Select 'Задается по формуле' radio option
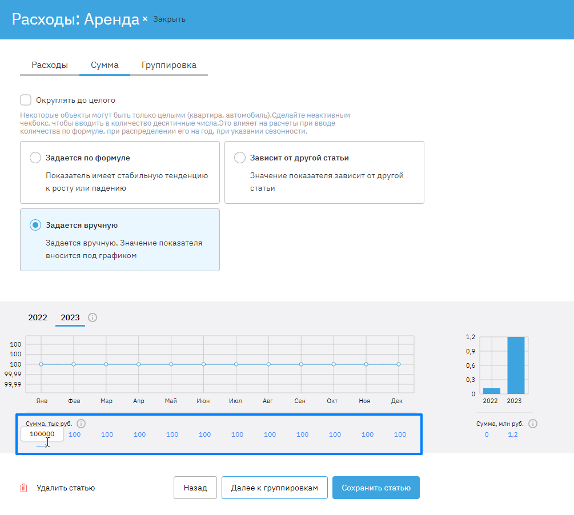574x515 pixels. click(x=35, y=158)
